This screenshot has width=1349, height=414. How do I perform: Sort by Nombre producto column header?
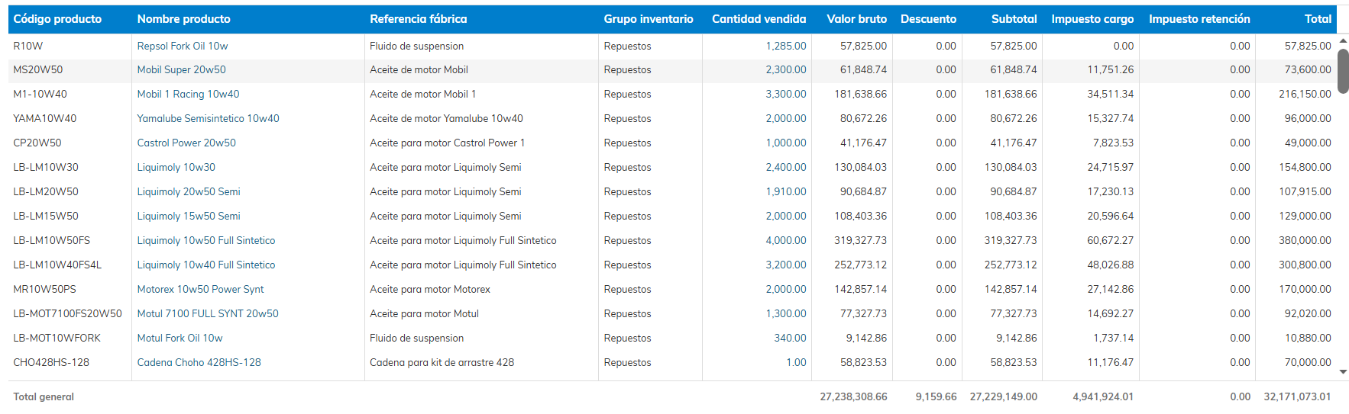[183, 19]
